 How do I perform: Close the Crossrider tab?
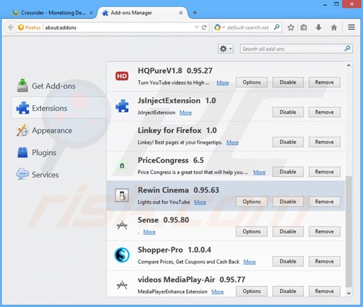[91, 13]
